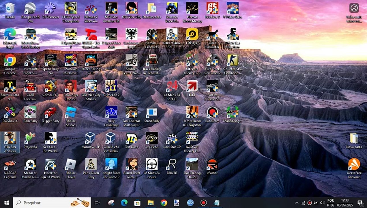This screenshot has height=208, width=367.
Task: Open Need for Speed World shortcut
Action: [x=50, y=169]
